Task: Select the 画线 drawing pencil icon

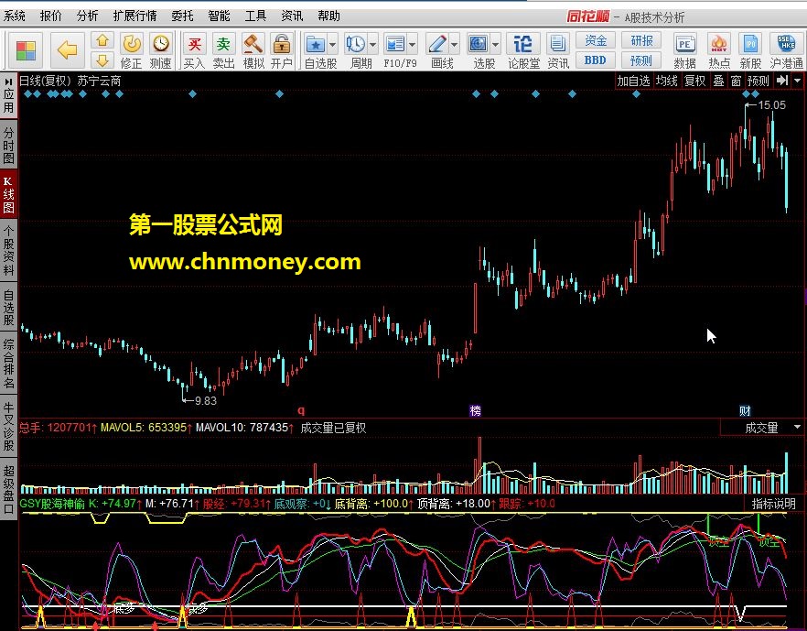Action: point(437,44)
